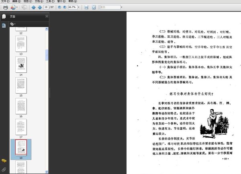
Task: Click the 页面 panel title text
Action: coord(12,16)
